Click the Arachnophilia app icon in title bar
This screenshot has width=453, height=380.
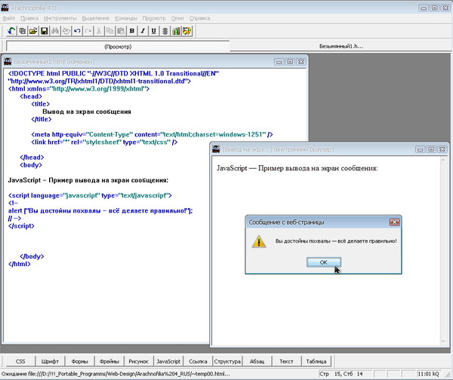pos(5,8)
